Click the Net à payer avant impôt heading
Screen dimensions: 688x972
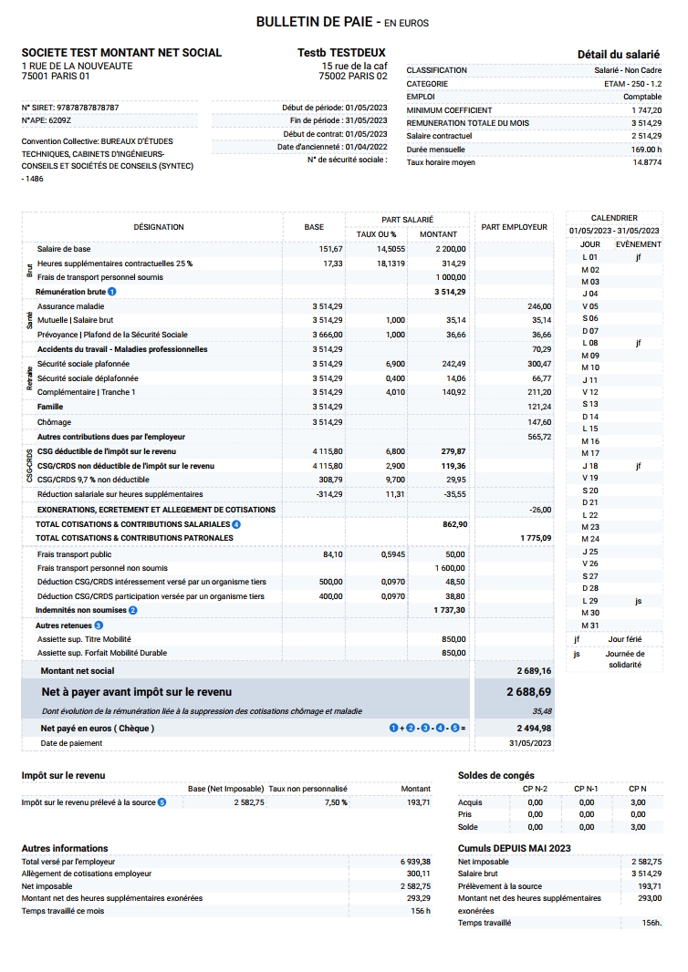pos(136,692)
